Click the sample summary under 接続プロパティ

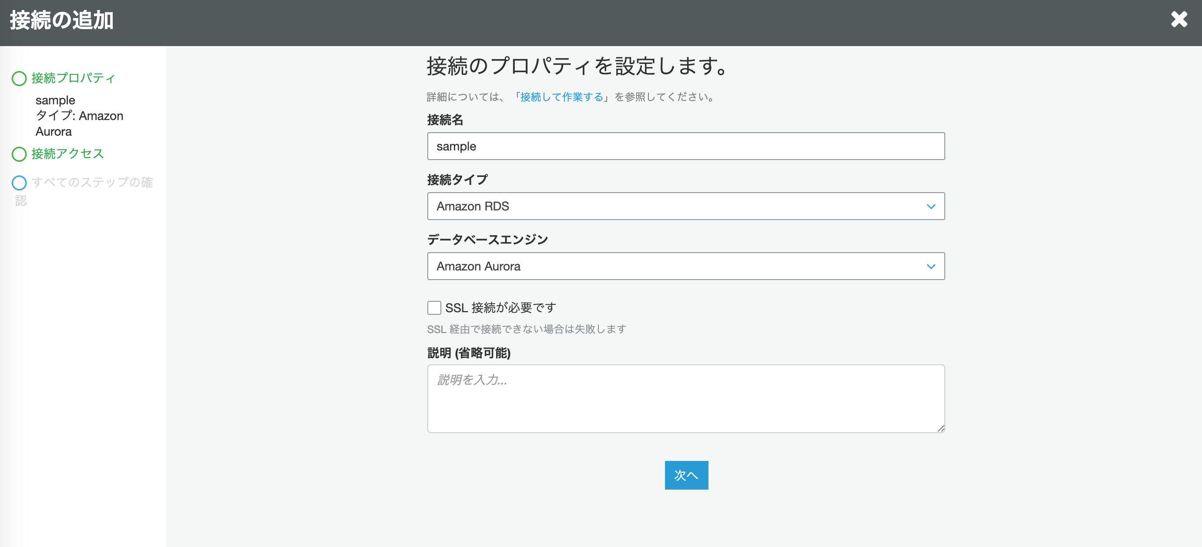(x=55, y=100)
